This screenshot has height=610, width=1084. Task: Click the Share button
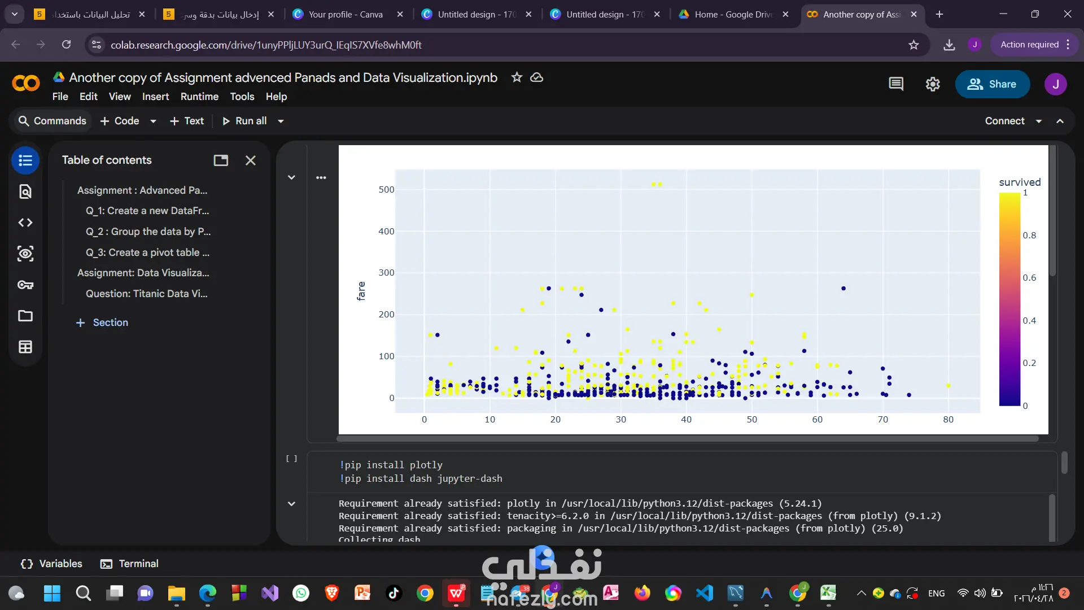pyautogui.click(x=992, y=84)
